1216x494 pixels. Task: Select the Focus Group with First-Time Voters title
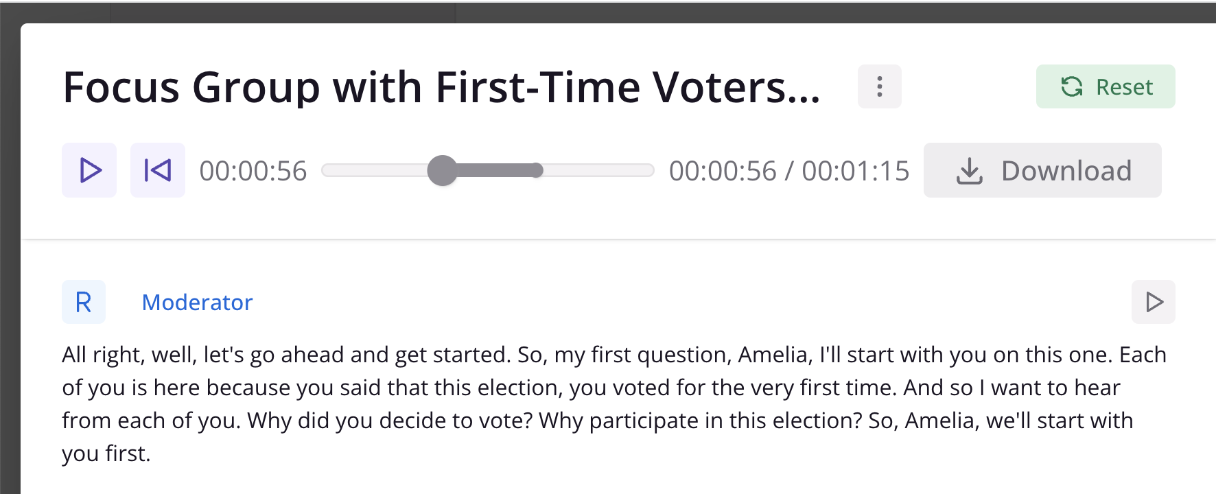click(441, 87)
